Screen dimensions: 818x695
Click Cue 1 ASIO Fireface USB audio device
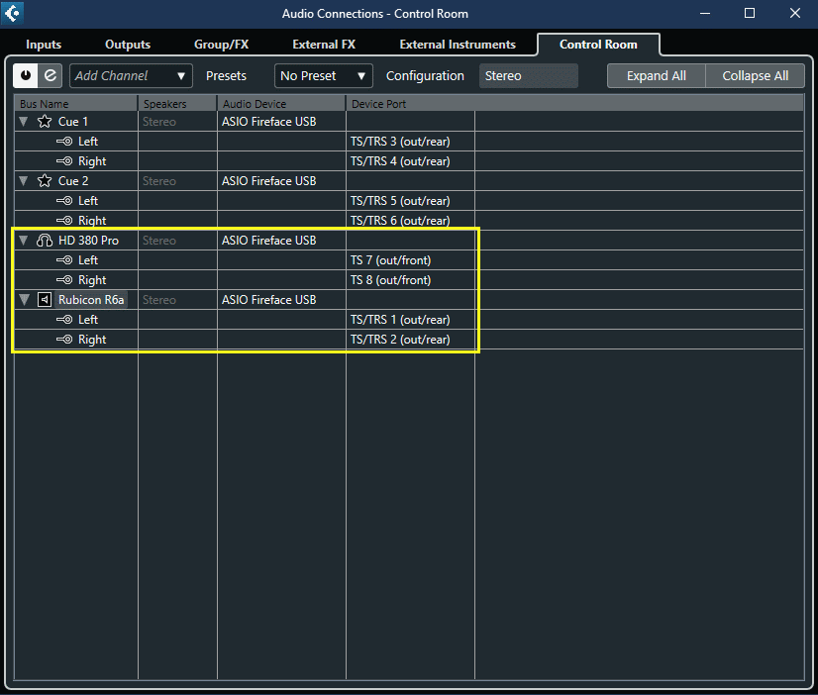point(269,122)
